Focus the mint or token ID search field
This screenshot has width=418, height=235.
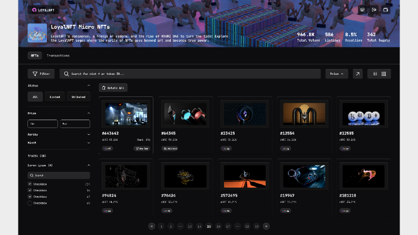pyautogui.click(x=190, y=74)
